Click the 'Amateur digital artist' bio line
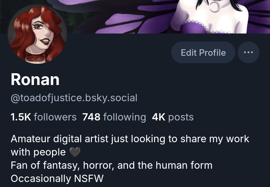Screen dimensions: 270x187 tap(130, 139)
